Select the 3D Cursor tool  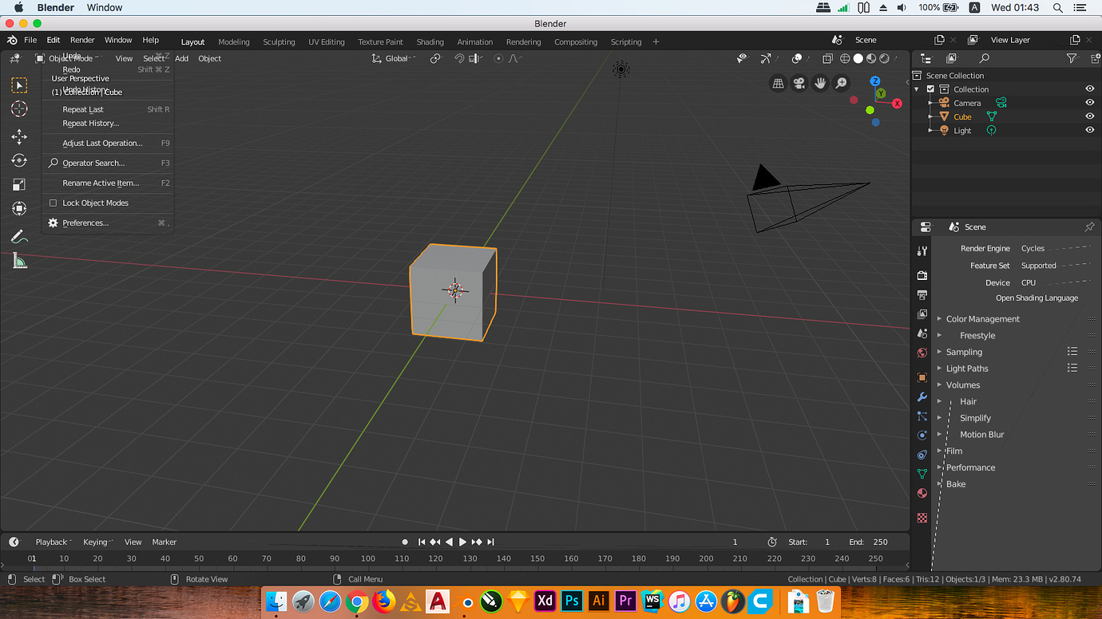tap(19, 108)
